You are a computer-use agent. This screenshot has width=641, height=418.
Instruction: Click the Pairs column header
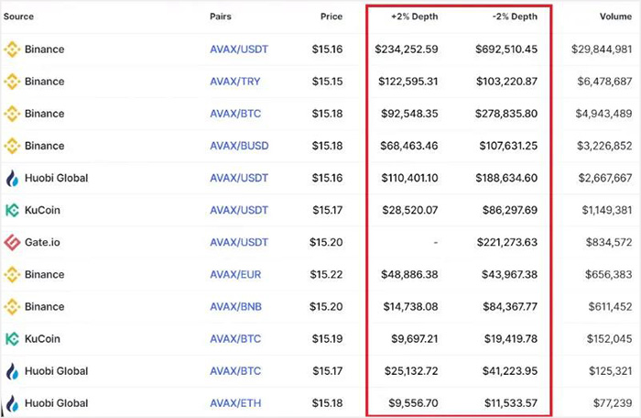tap(220, 16)
